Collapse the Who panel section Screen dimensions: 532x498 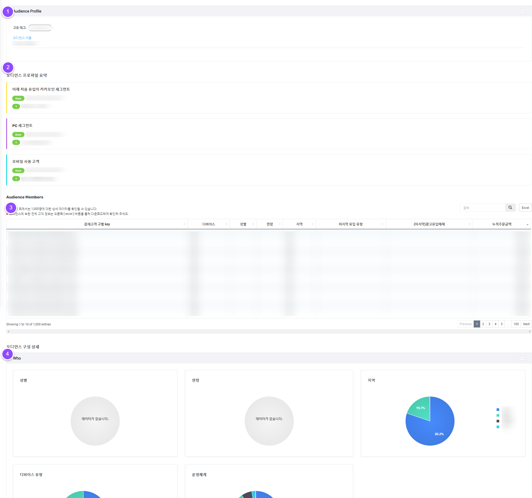coord(522,358)
